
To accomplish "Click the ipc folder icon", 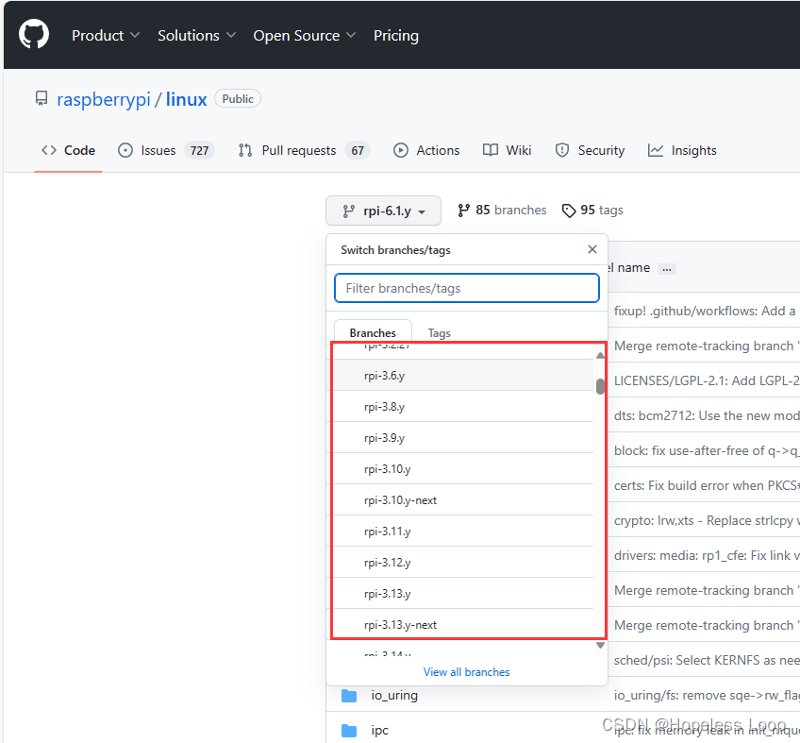I will (x=349, y=731).
